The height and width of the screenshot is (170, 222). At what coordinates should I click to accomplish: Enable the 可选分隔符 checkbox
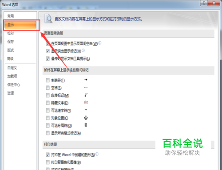pos(48,125)
